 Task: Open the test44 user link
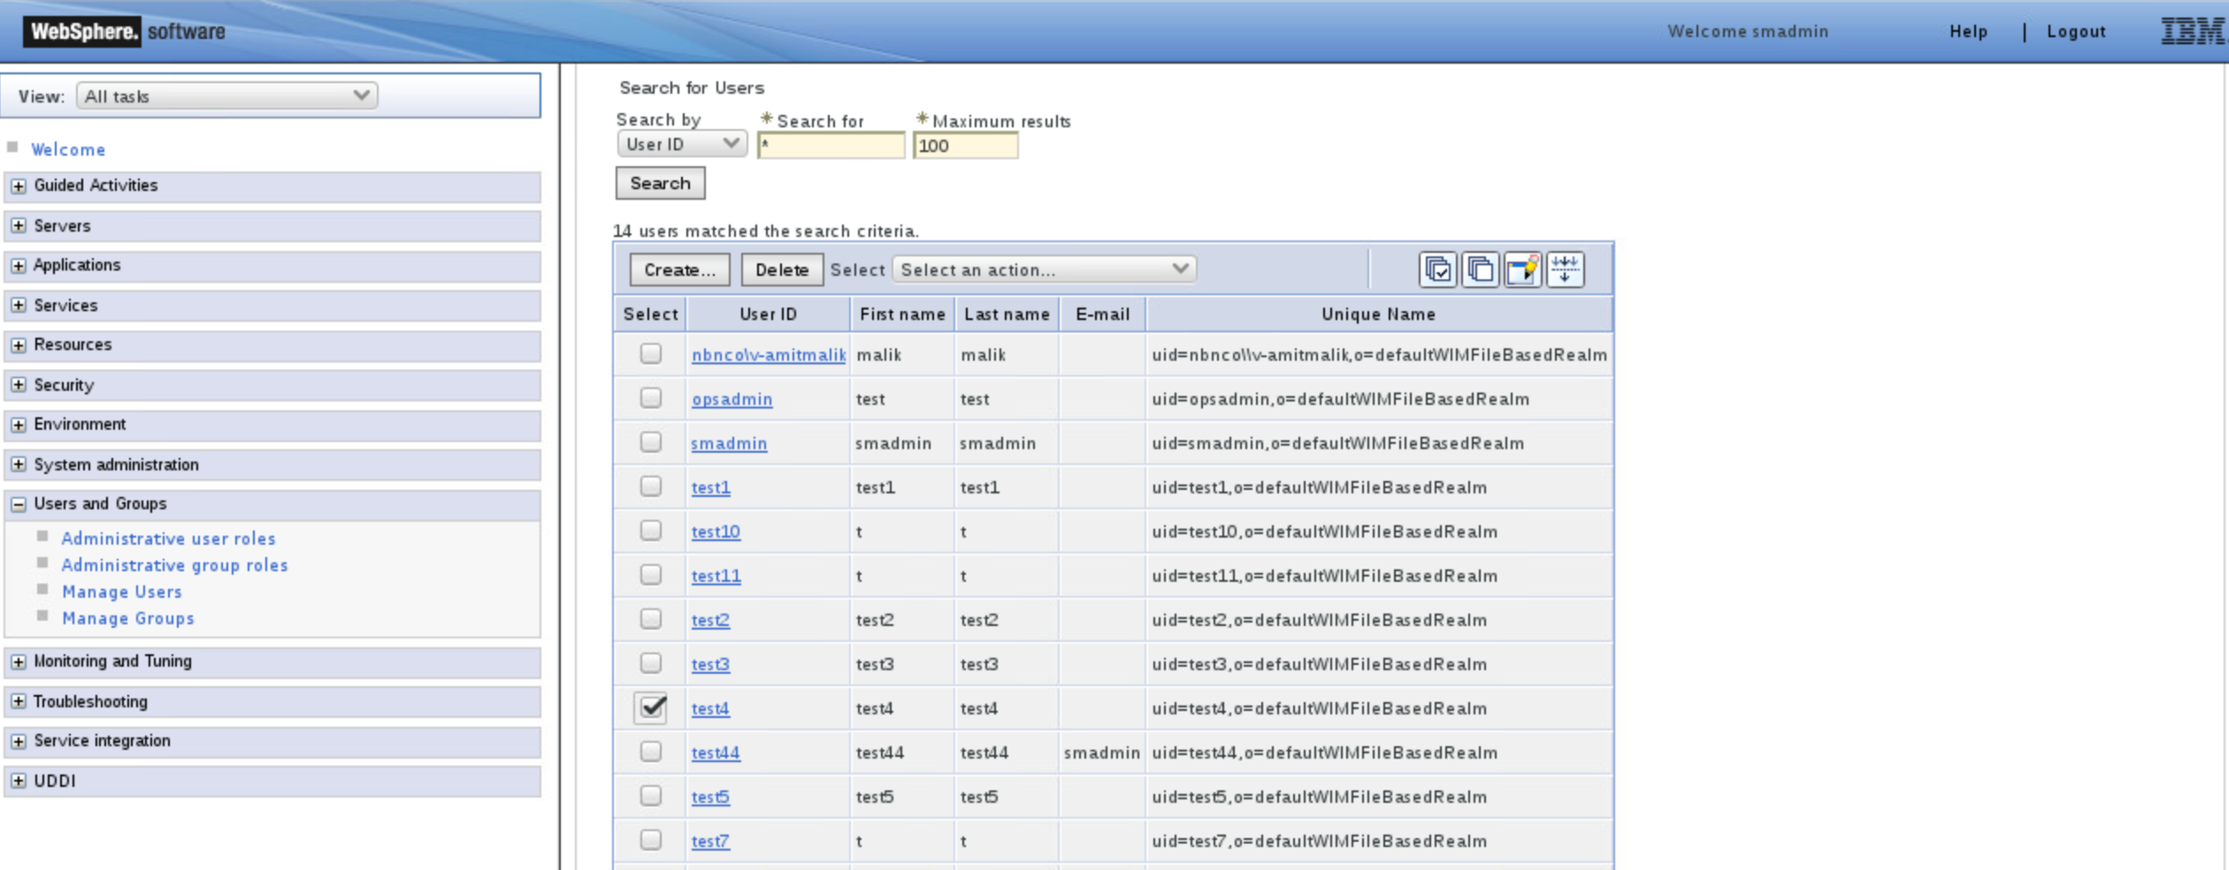(716, 752)
